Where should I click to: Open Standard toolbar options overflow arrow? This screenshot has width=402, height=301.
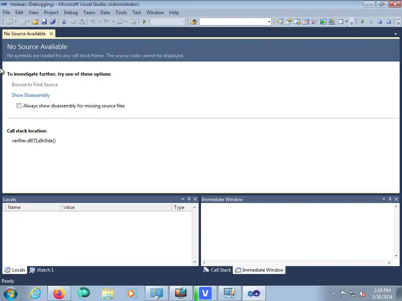click(351, 22)
